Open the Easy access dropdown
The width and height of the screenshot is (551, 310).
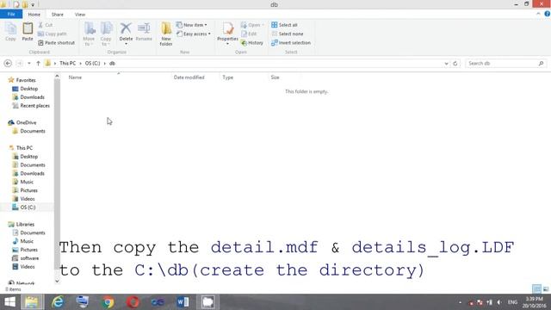[x=194, y=34]
